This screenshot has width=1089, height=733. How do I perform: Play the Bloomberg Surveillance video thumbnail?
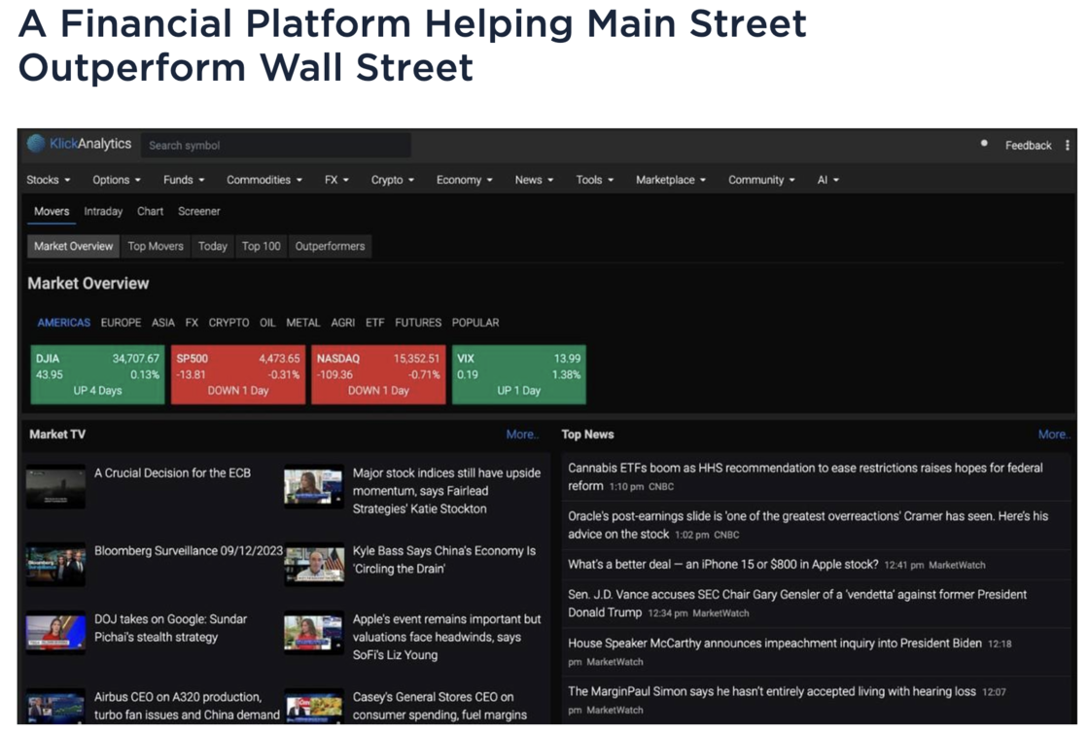[x=55, y=564]
